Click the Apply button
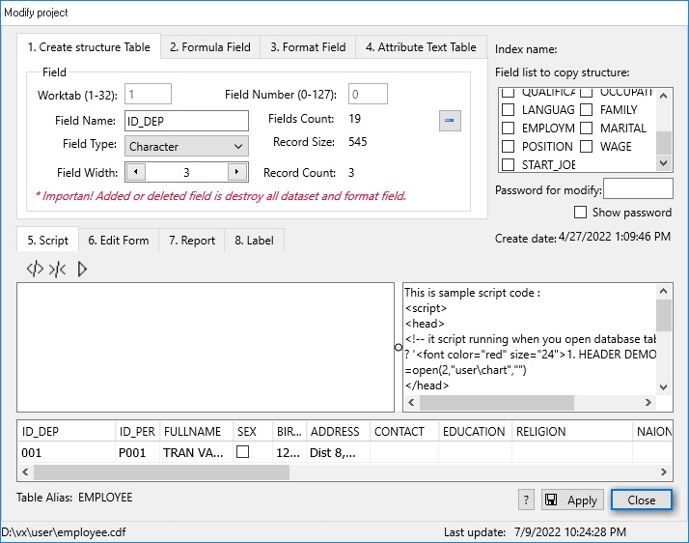 pyautogui.click(x=572, y=500)
